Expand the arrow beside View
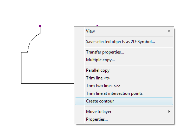 click(x=169, y=31)
